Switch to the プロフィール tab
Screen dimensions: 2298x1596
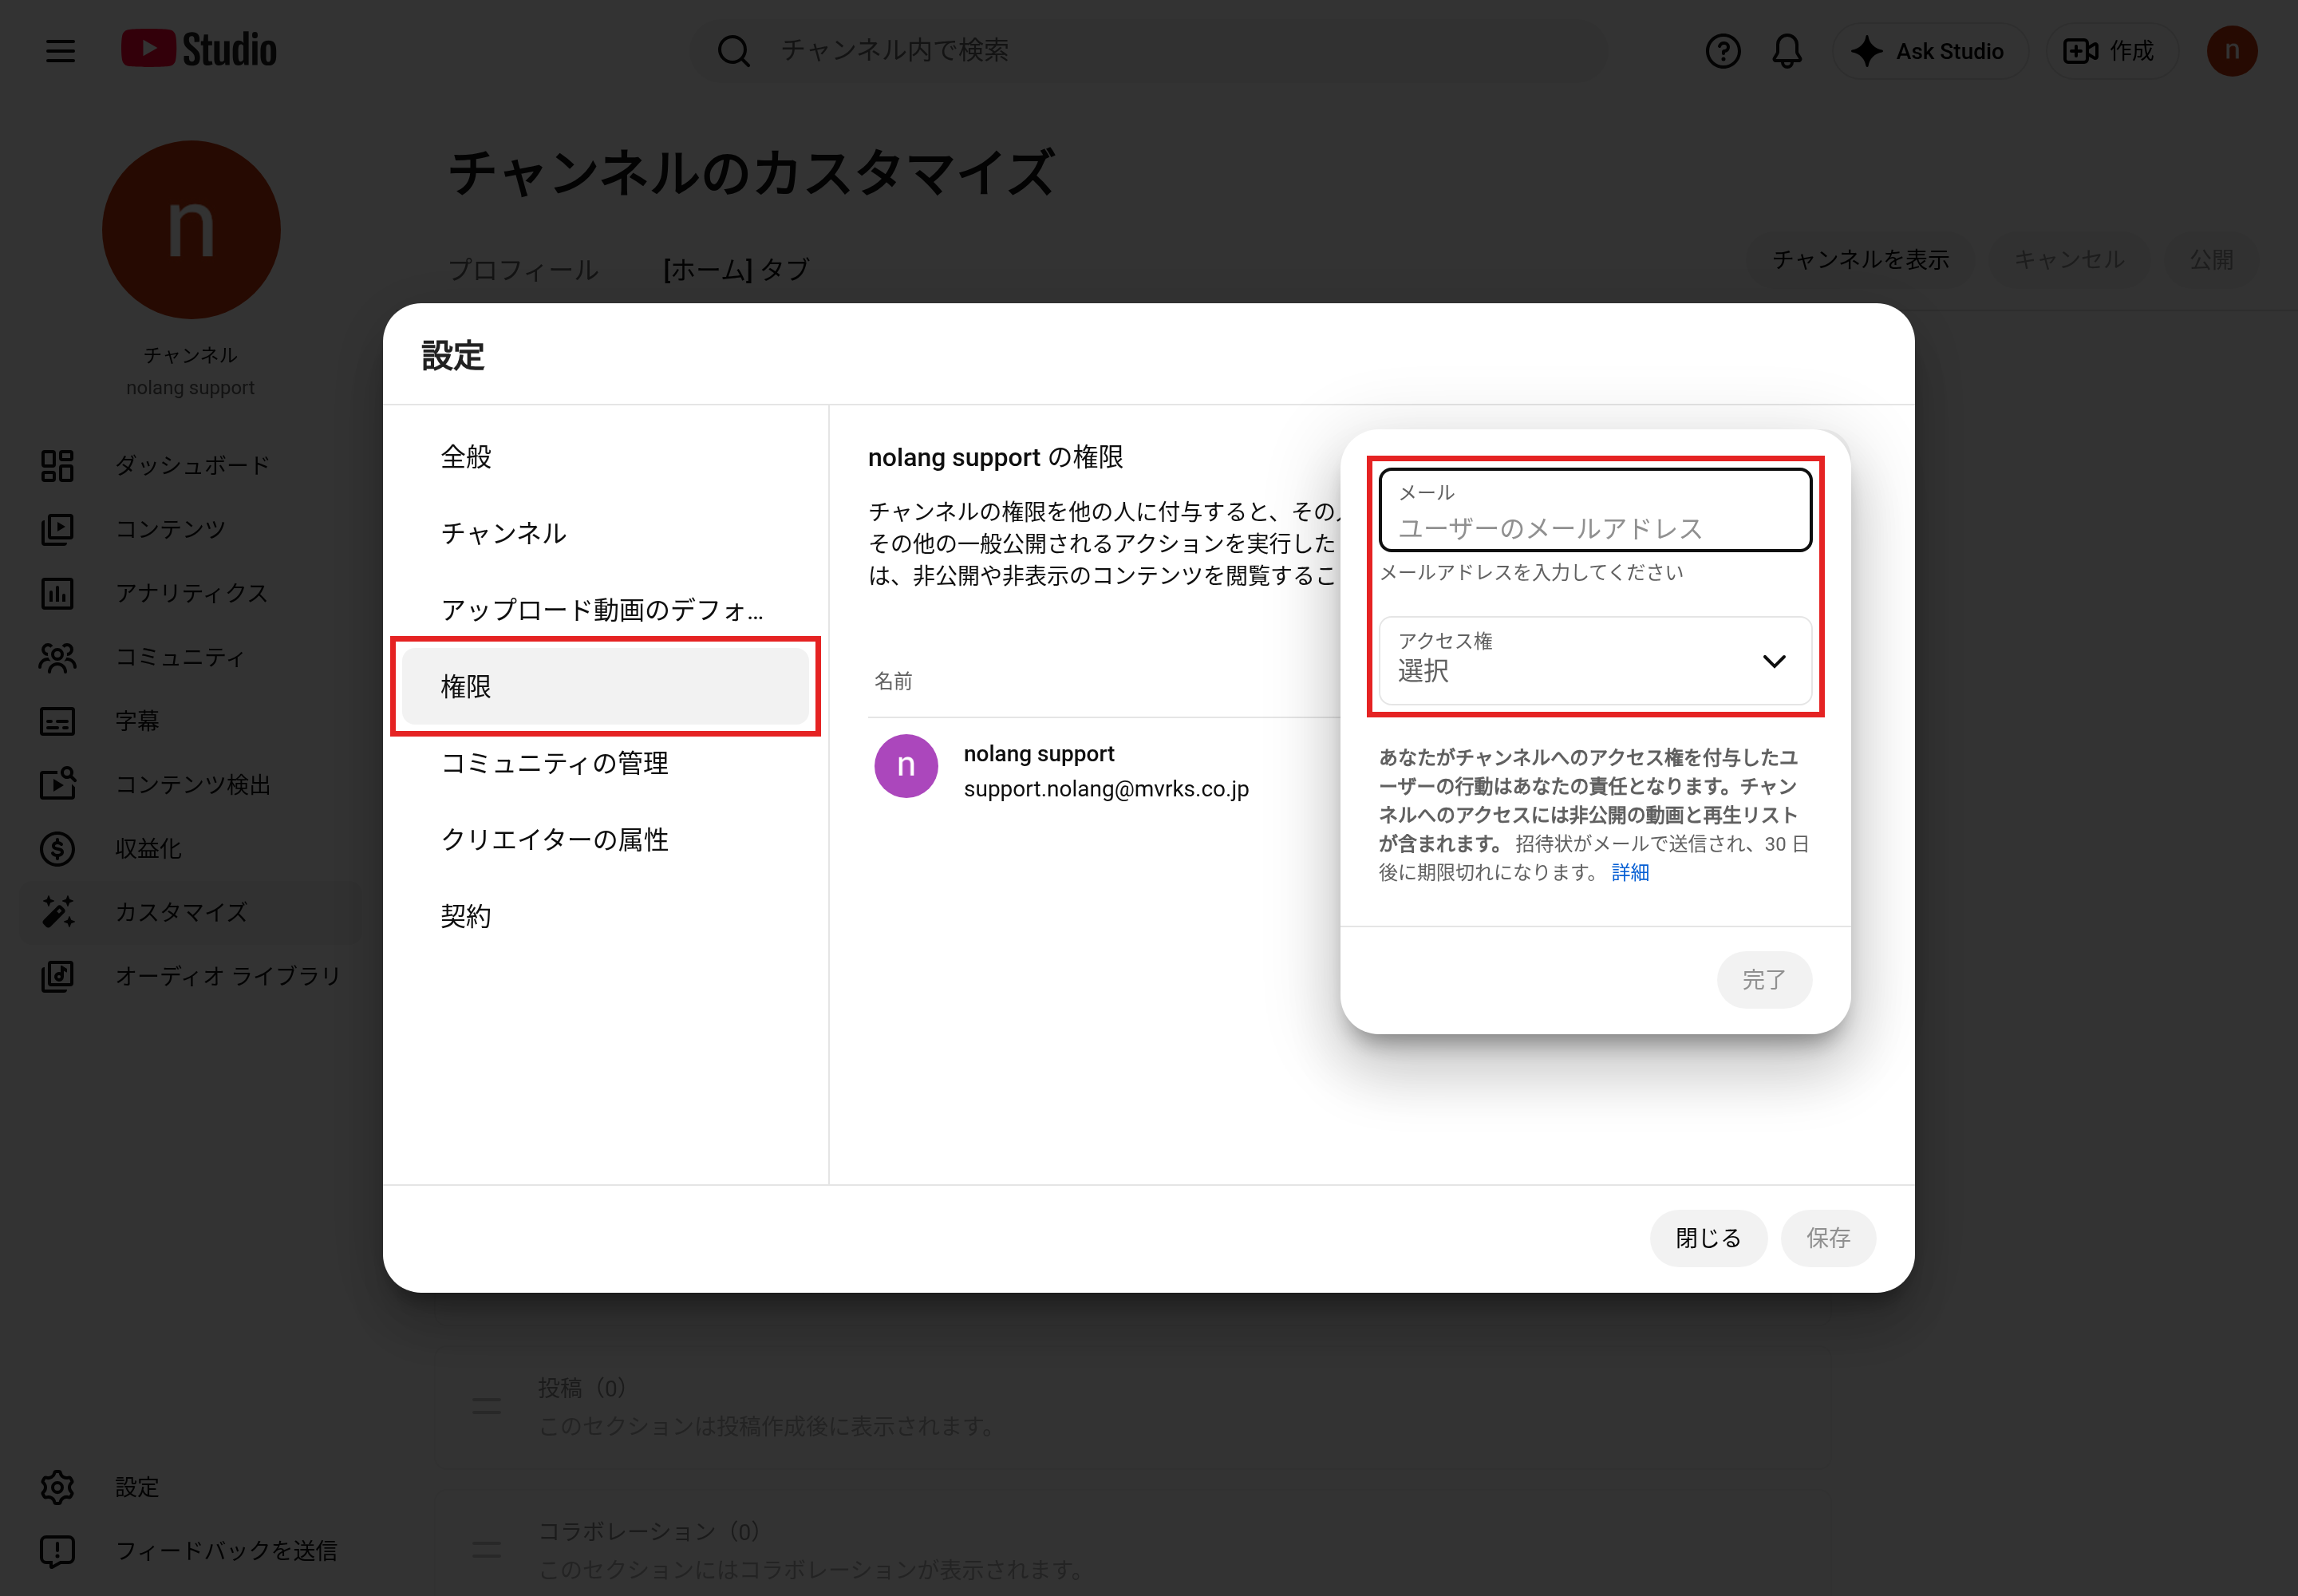pyautogui.click(x=523, y=270)
